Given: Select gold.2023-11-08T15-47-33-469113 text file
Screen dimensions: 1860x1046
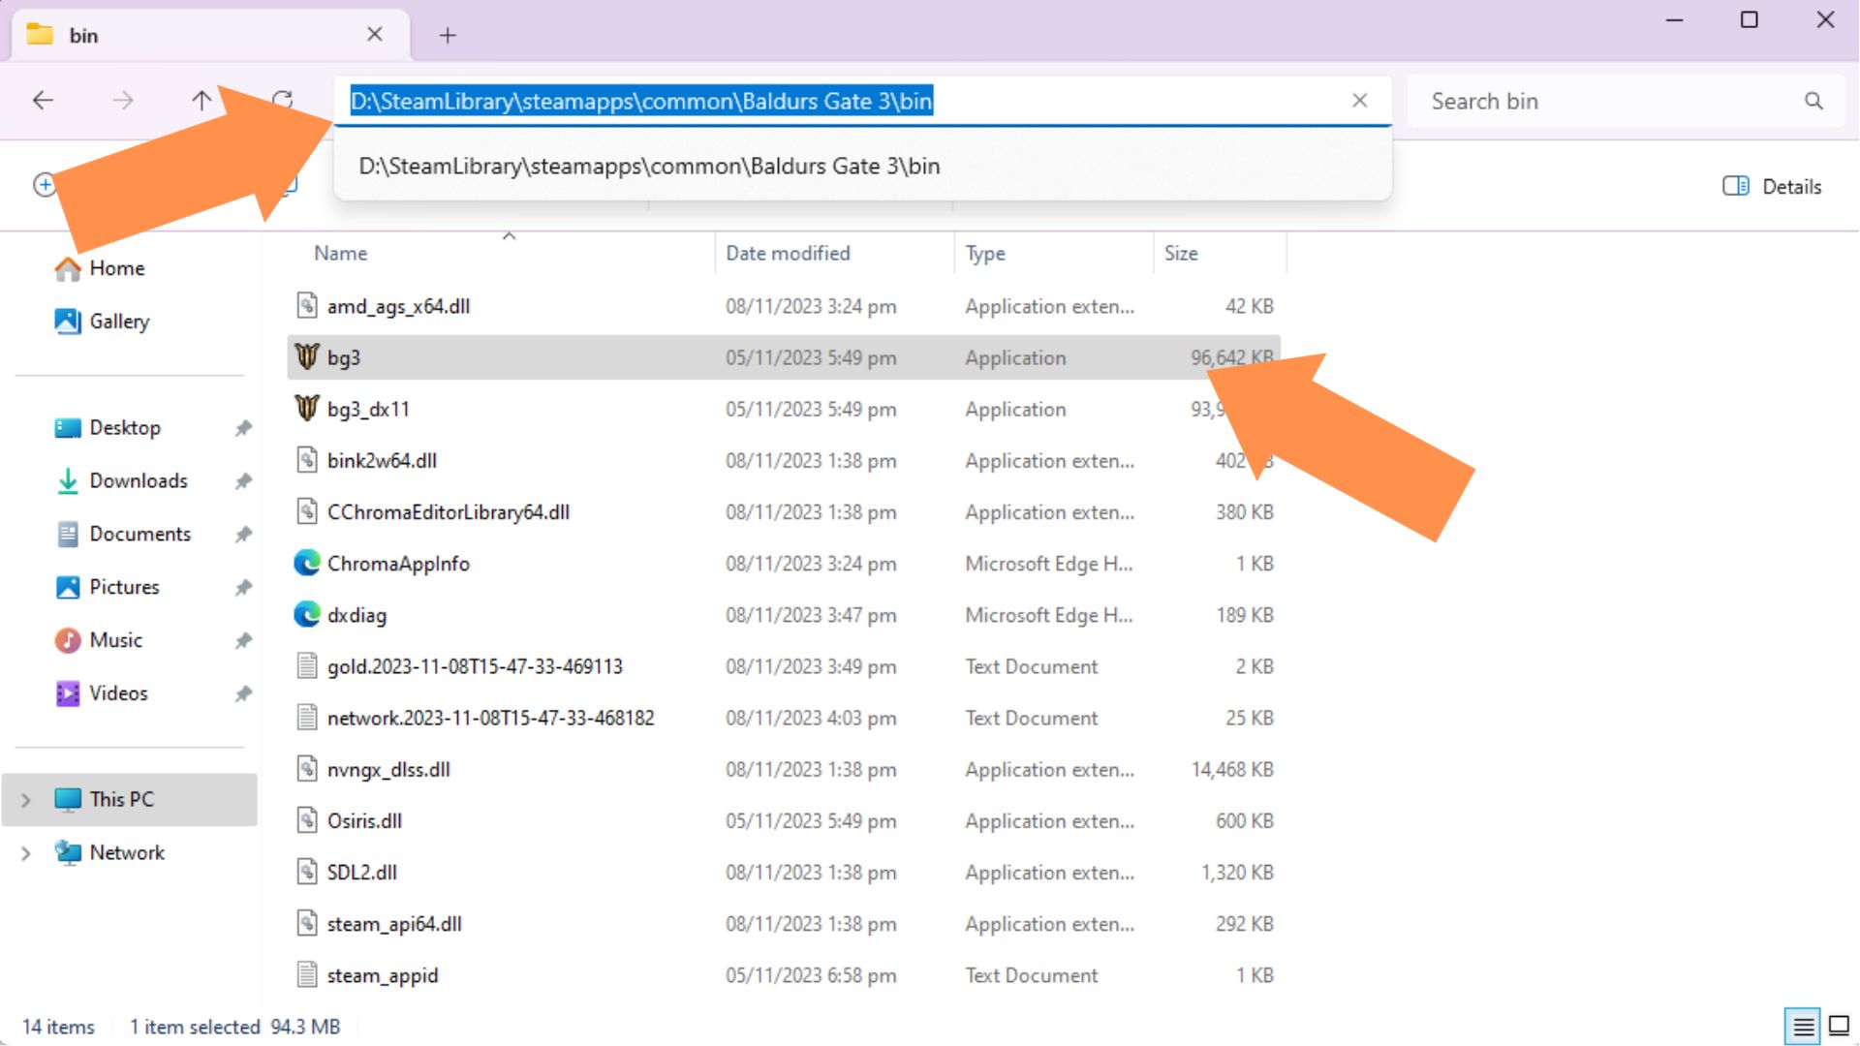Looking at the screenshot, I should (x=784, y=666).
